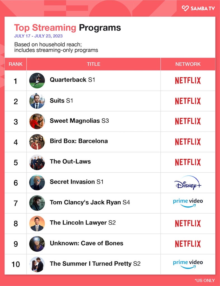Click the Netflix logo beside The Lincoln Lawyer
The height and width of the screenshot is (286, 220).
click(188, 223)
